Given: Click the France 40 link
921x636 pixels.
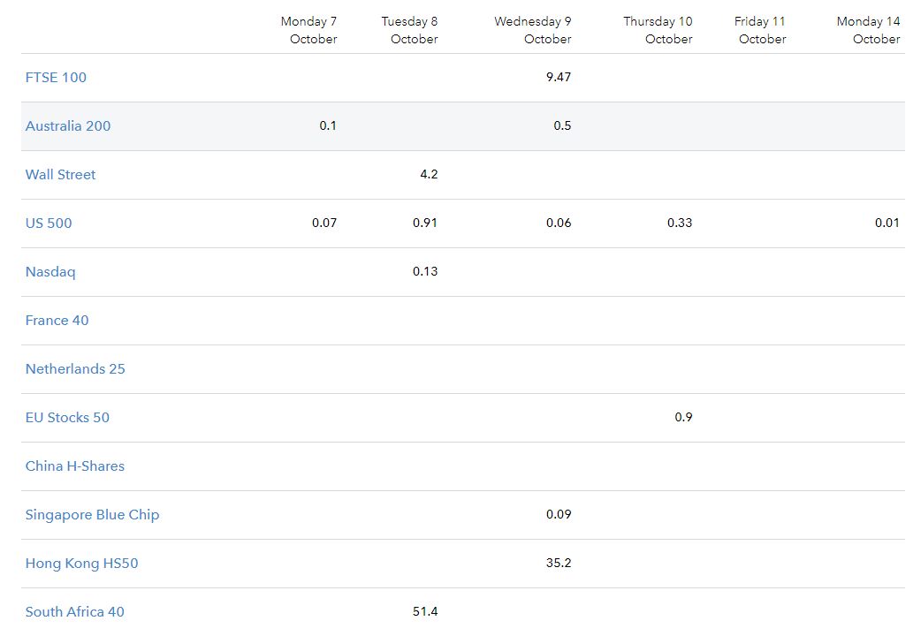Looking at the screenshot, I should (57, 321).
